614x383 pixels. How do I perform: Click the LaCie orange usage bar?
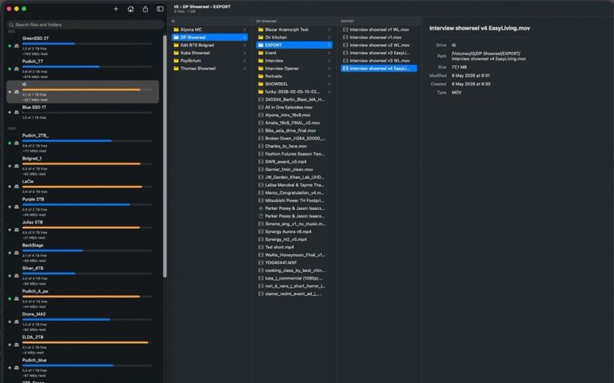pyautogui.click(x=87, y=187)
